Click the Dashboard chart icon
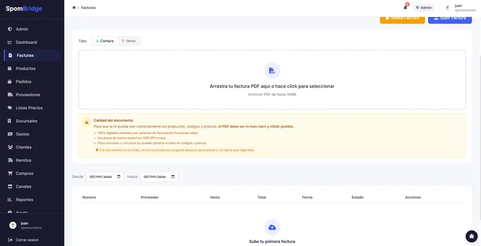Viewport: 481px width, 246px height. (x=10, y=42)
